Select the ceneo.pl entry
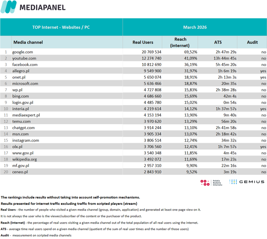This screenshot has width=267, height=239. 20,172
